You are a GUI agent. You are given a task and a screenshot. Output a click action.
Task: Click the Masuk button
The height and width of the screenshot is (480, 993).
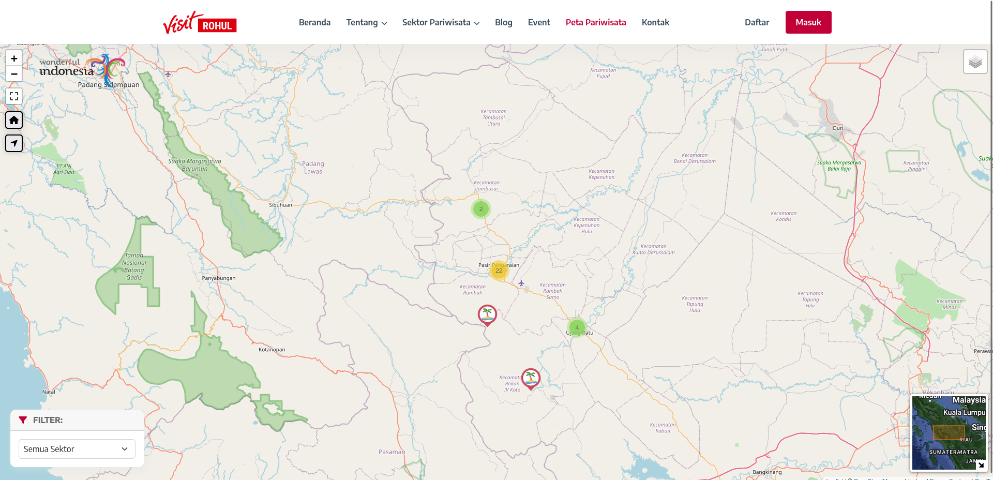pyautogui.click(x=808, y=22)
